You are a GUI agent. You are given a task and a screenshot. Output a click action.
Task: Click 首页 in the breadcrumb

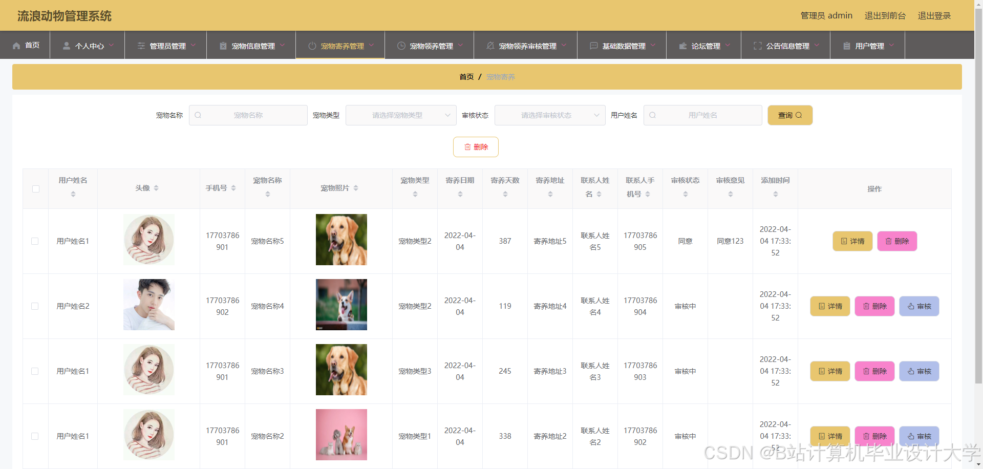click(x=466, y=77)
